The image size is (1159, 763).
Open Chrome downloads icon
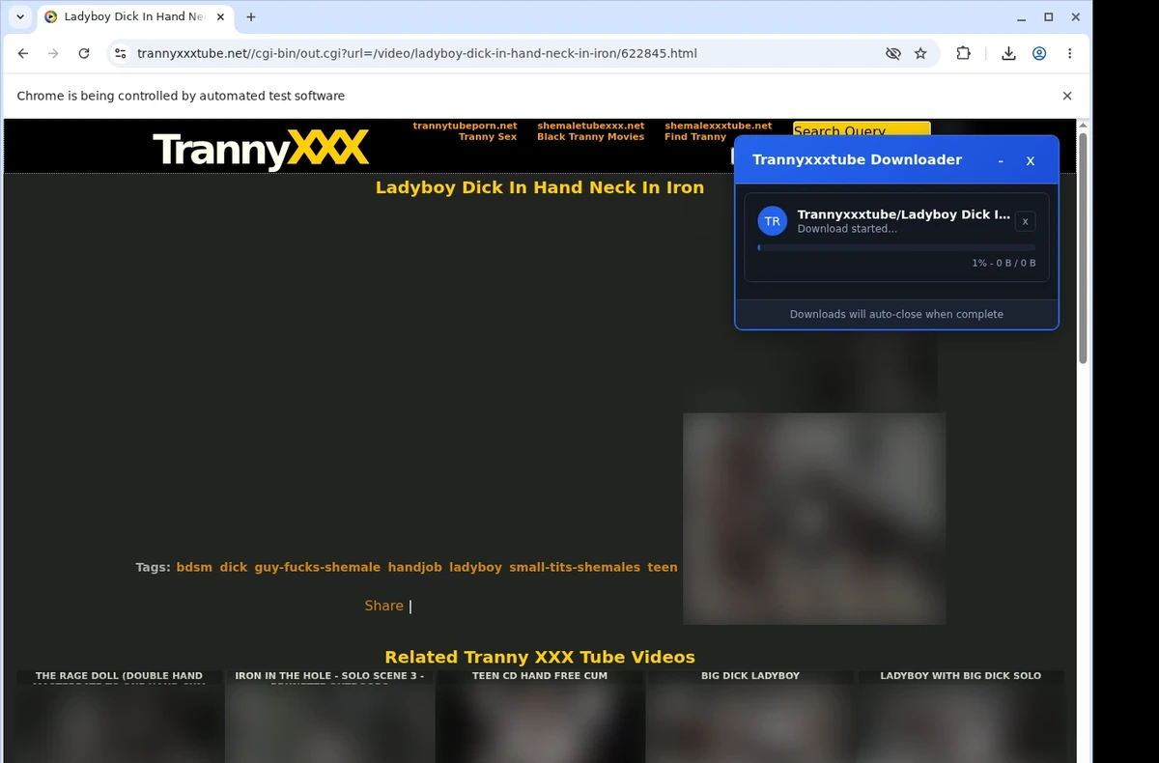(x=1008, y=54)
